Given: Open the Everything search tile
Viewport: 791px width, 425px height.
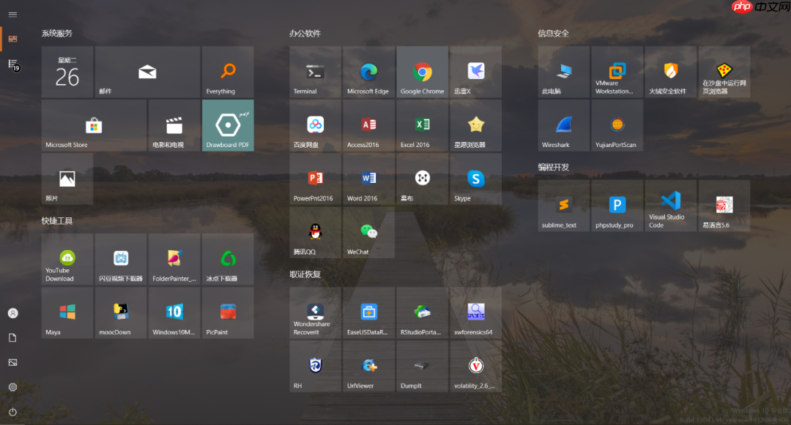Looking at the screenshot, I should pos(228,72).
